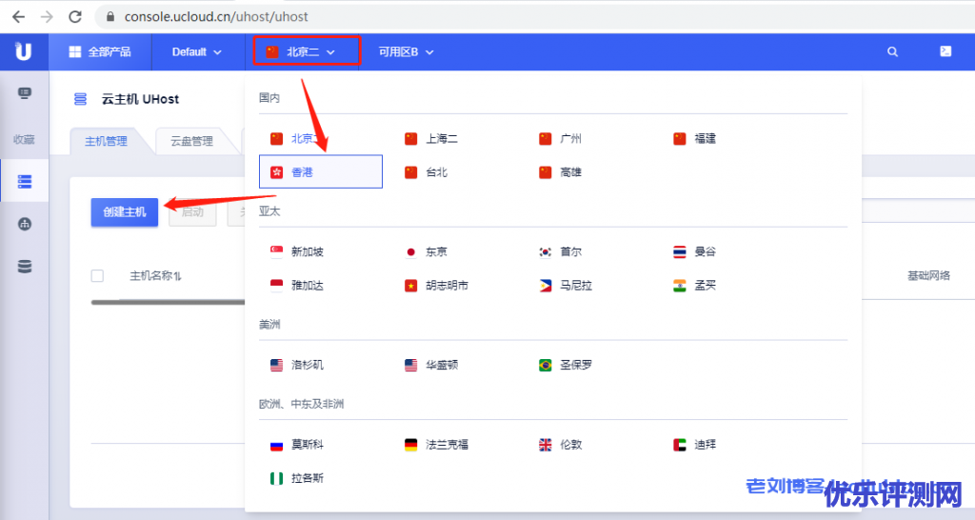The width and height of the screenshot is (975, 520).
Task: Toggle the select-all hosts checkbox
Action: point(97,276)
